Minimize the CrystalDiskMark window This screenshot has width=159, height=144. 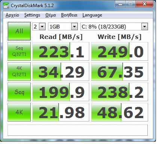[x=120, y=4]
